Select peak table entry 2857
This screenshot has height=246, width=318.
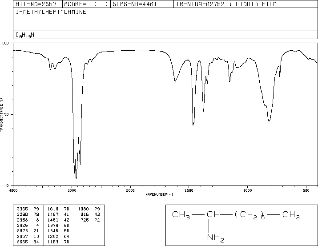(x=28, y=237)
